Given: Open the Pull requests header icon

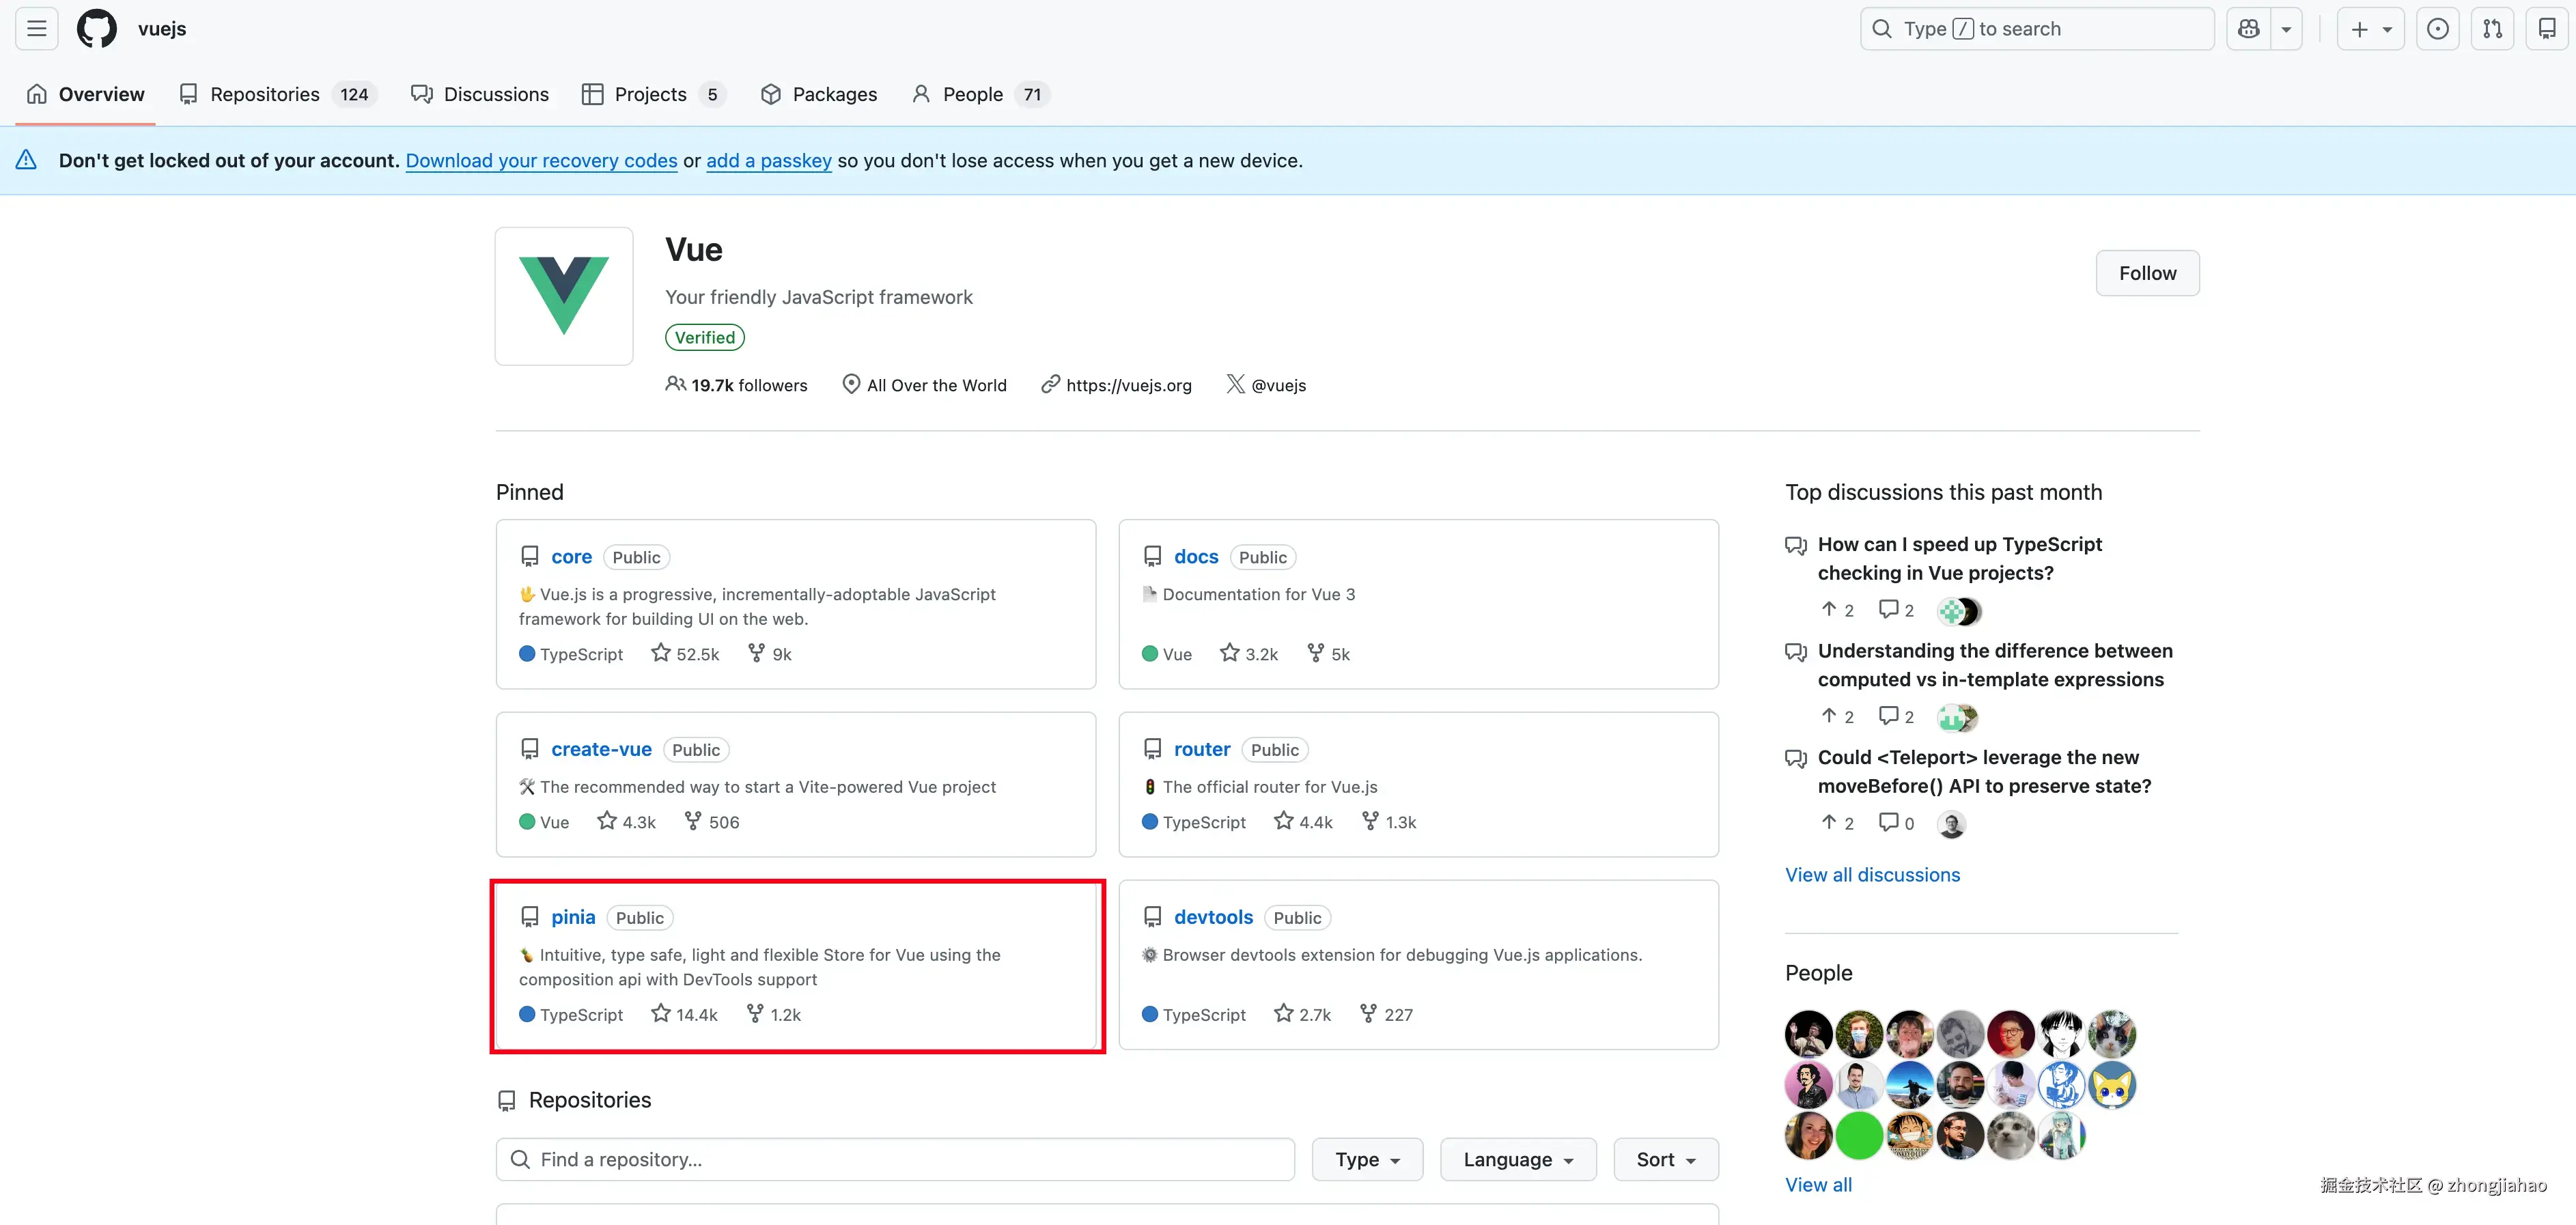Looking at the screenshot, I should [x=2492, y=29].
